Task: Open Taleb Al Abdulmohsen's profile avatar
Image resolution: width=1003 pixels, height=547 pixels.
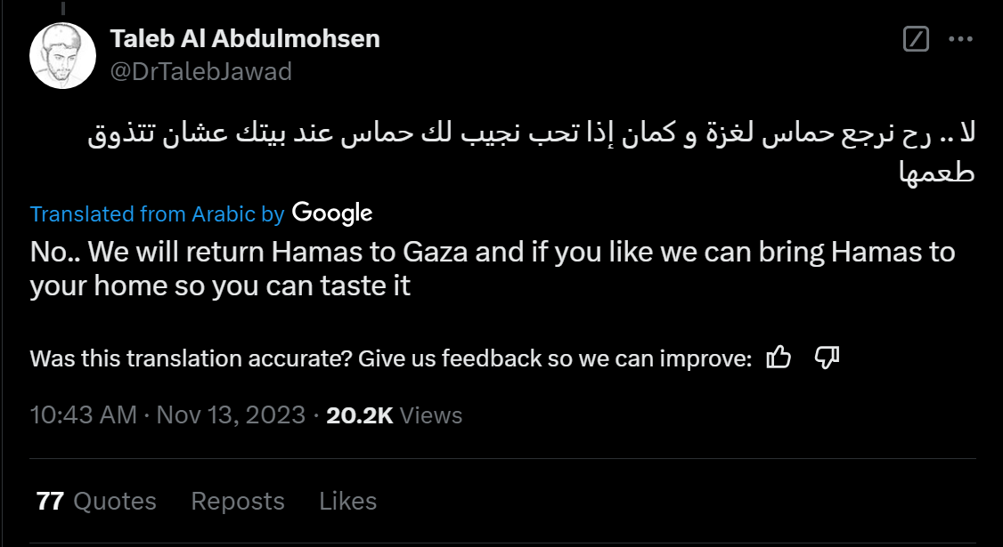Action: point(62,55)
